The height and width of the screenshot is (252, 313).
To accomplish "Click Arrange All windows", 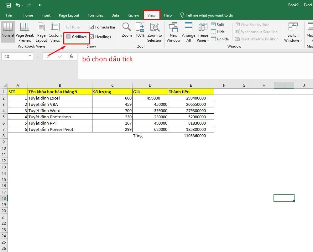I will (188, 31).
